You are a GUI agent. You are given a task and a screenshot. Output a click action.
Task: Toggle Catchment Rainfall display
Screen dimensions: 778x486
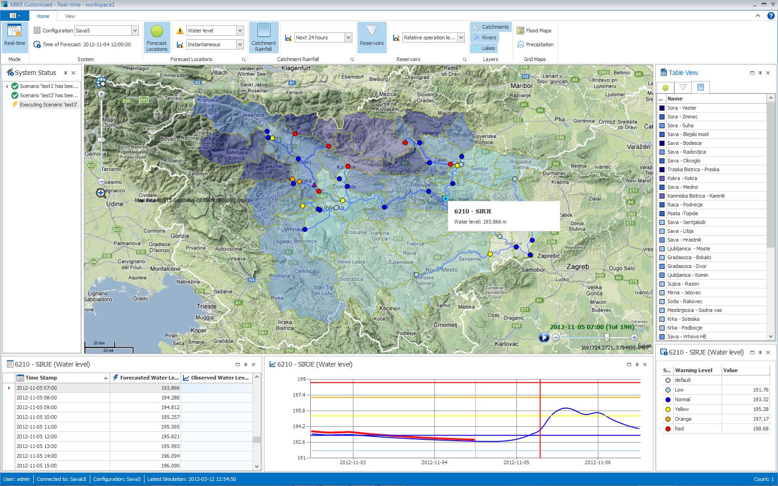pos(264,37)
